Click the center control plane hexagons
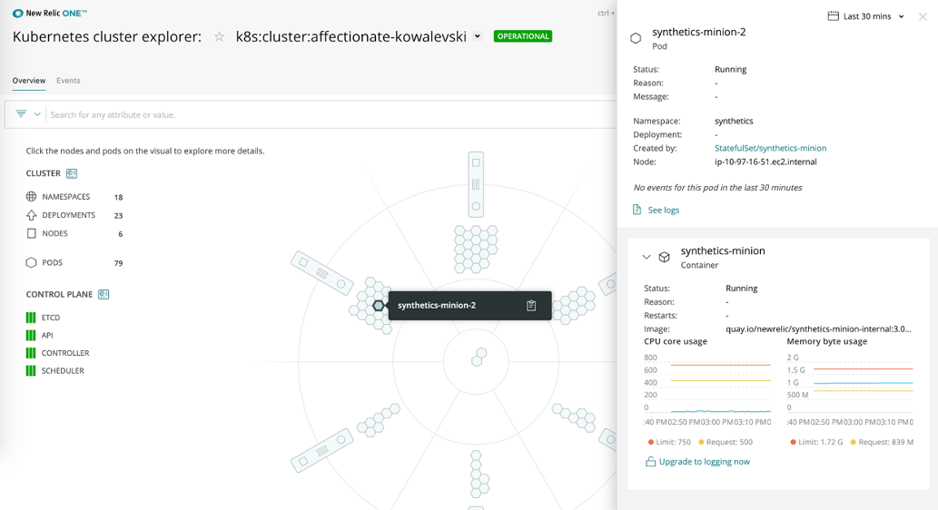This screenshot has width=938, height=510. pyautogui.click(x=479, y=357)
